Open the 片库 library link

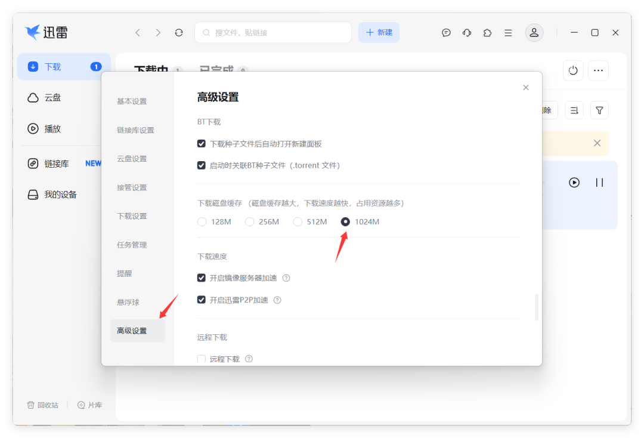(89, 405)
